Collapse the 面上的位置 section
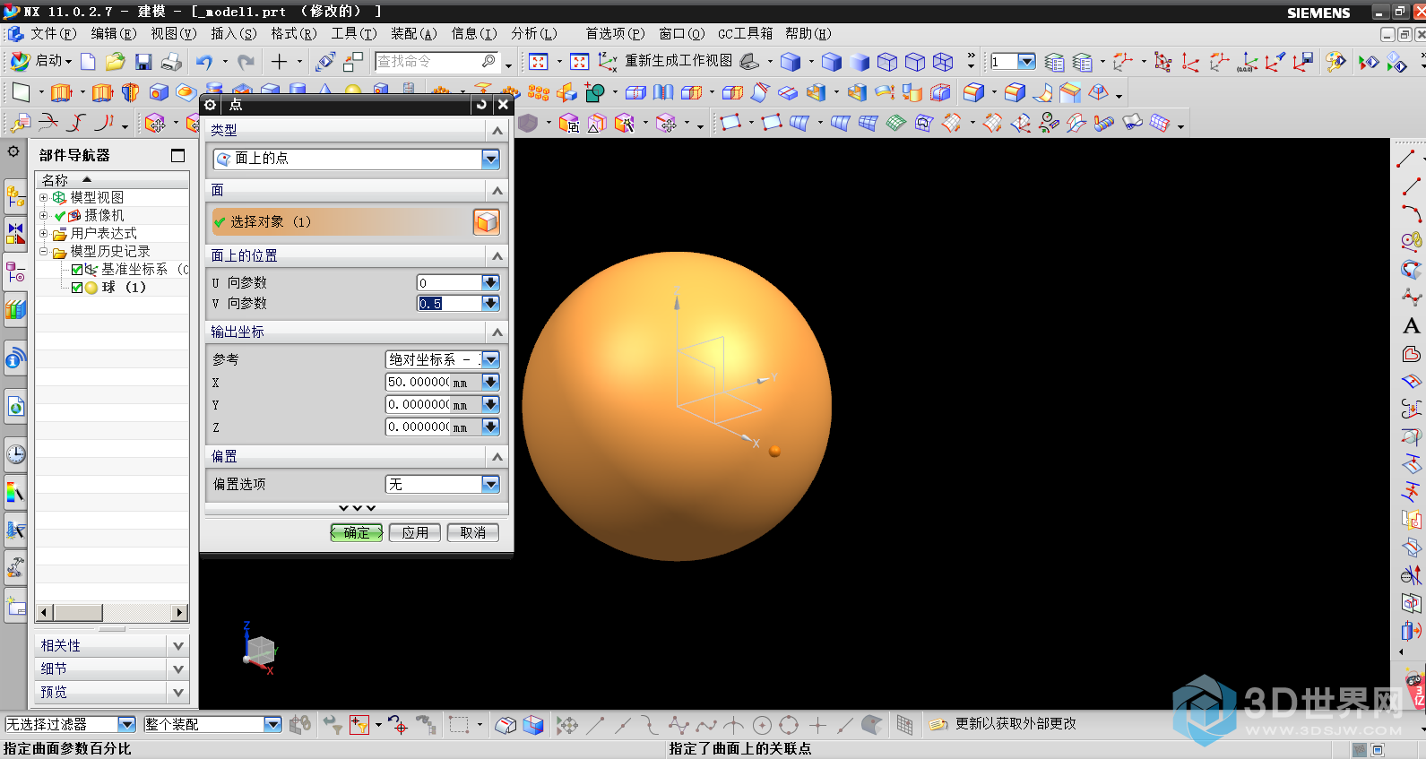 497,256
